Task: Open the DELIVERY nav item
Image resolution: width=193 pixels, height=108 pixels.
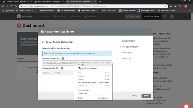Action: click(90, 16)
